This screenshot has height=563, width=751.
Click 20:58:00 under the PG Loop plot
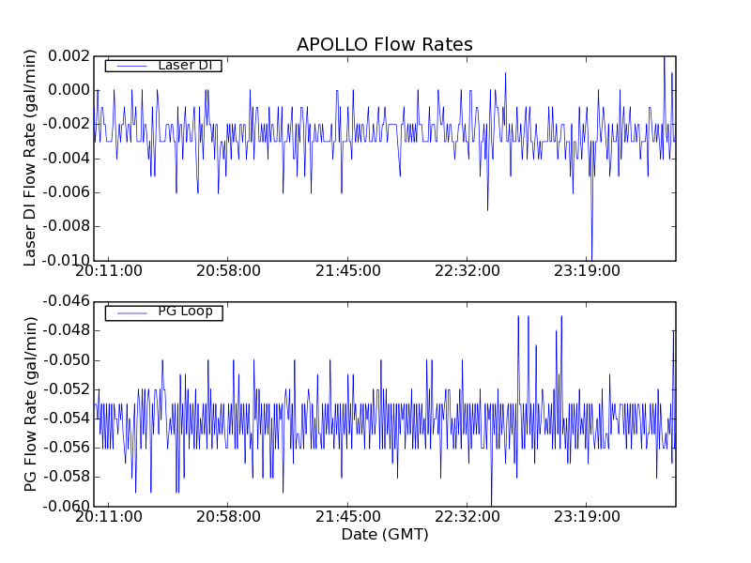pos(228,517)
